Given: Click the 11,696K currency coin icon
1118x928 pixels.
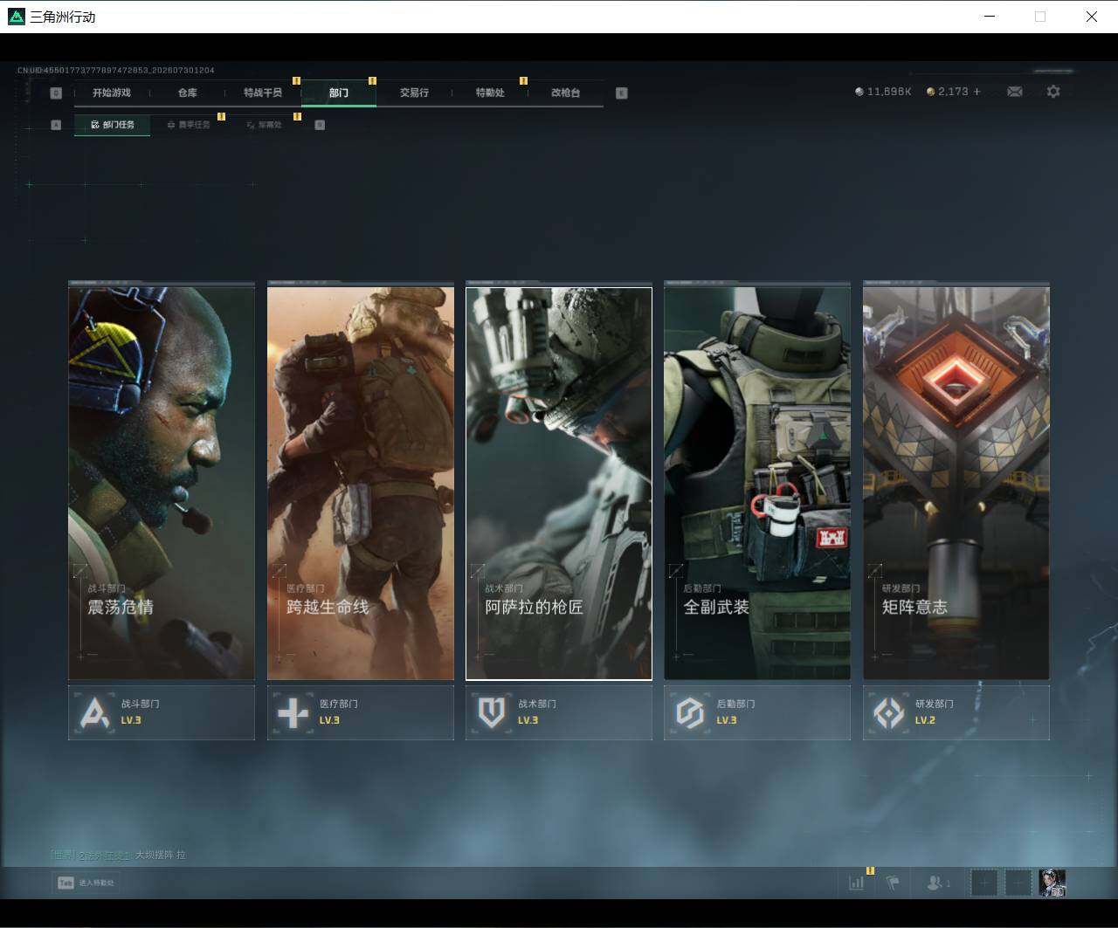Looking at the screenshot, I should pos(859,92).
